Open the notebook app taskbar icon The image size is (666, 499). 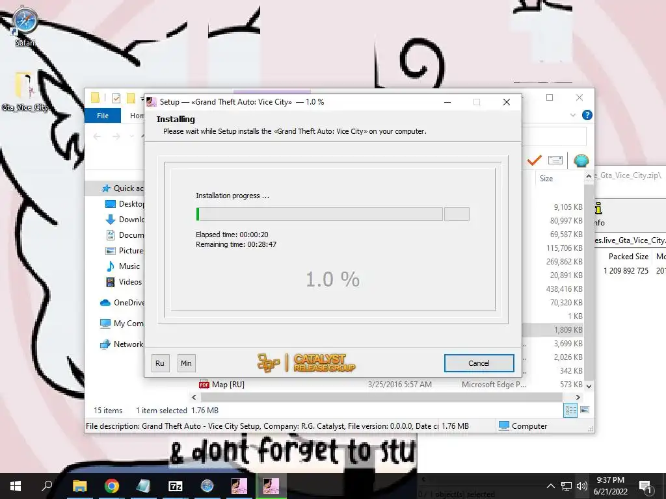coord(144,486)
